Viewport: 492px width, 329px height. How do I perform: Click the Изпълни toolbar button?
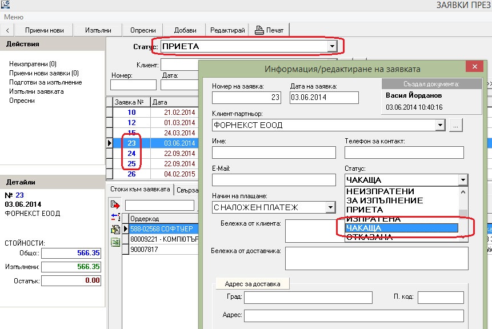(98, 30)
